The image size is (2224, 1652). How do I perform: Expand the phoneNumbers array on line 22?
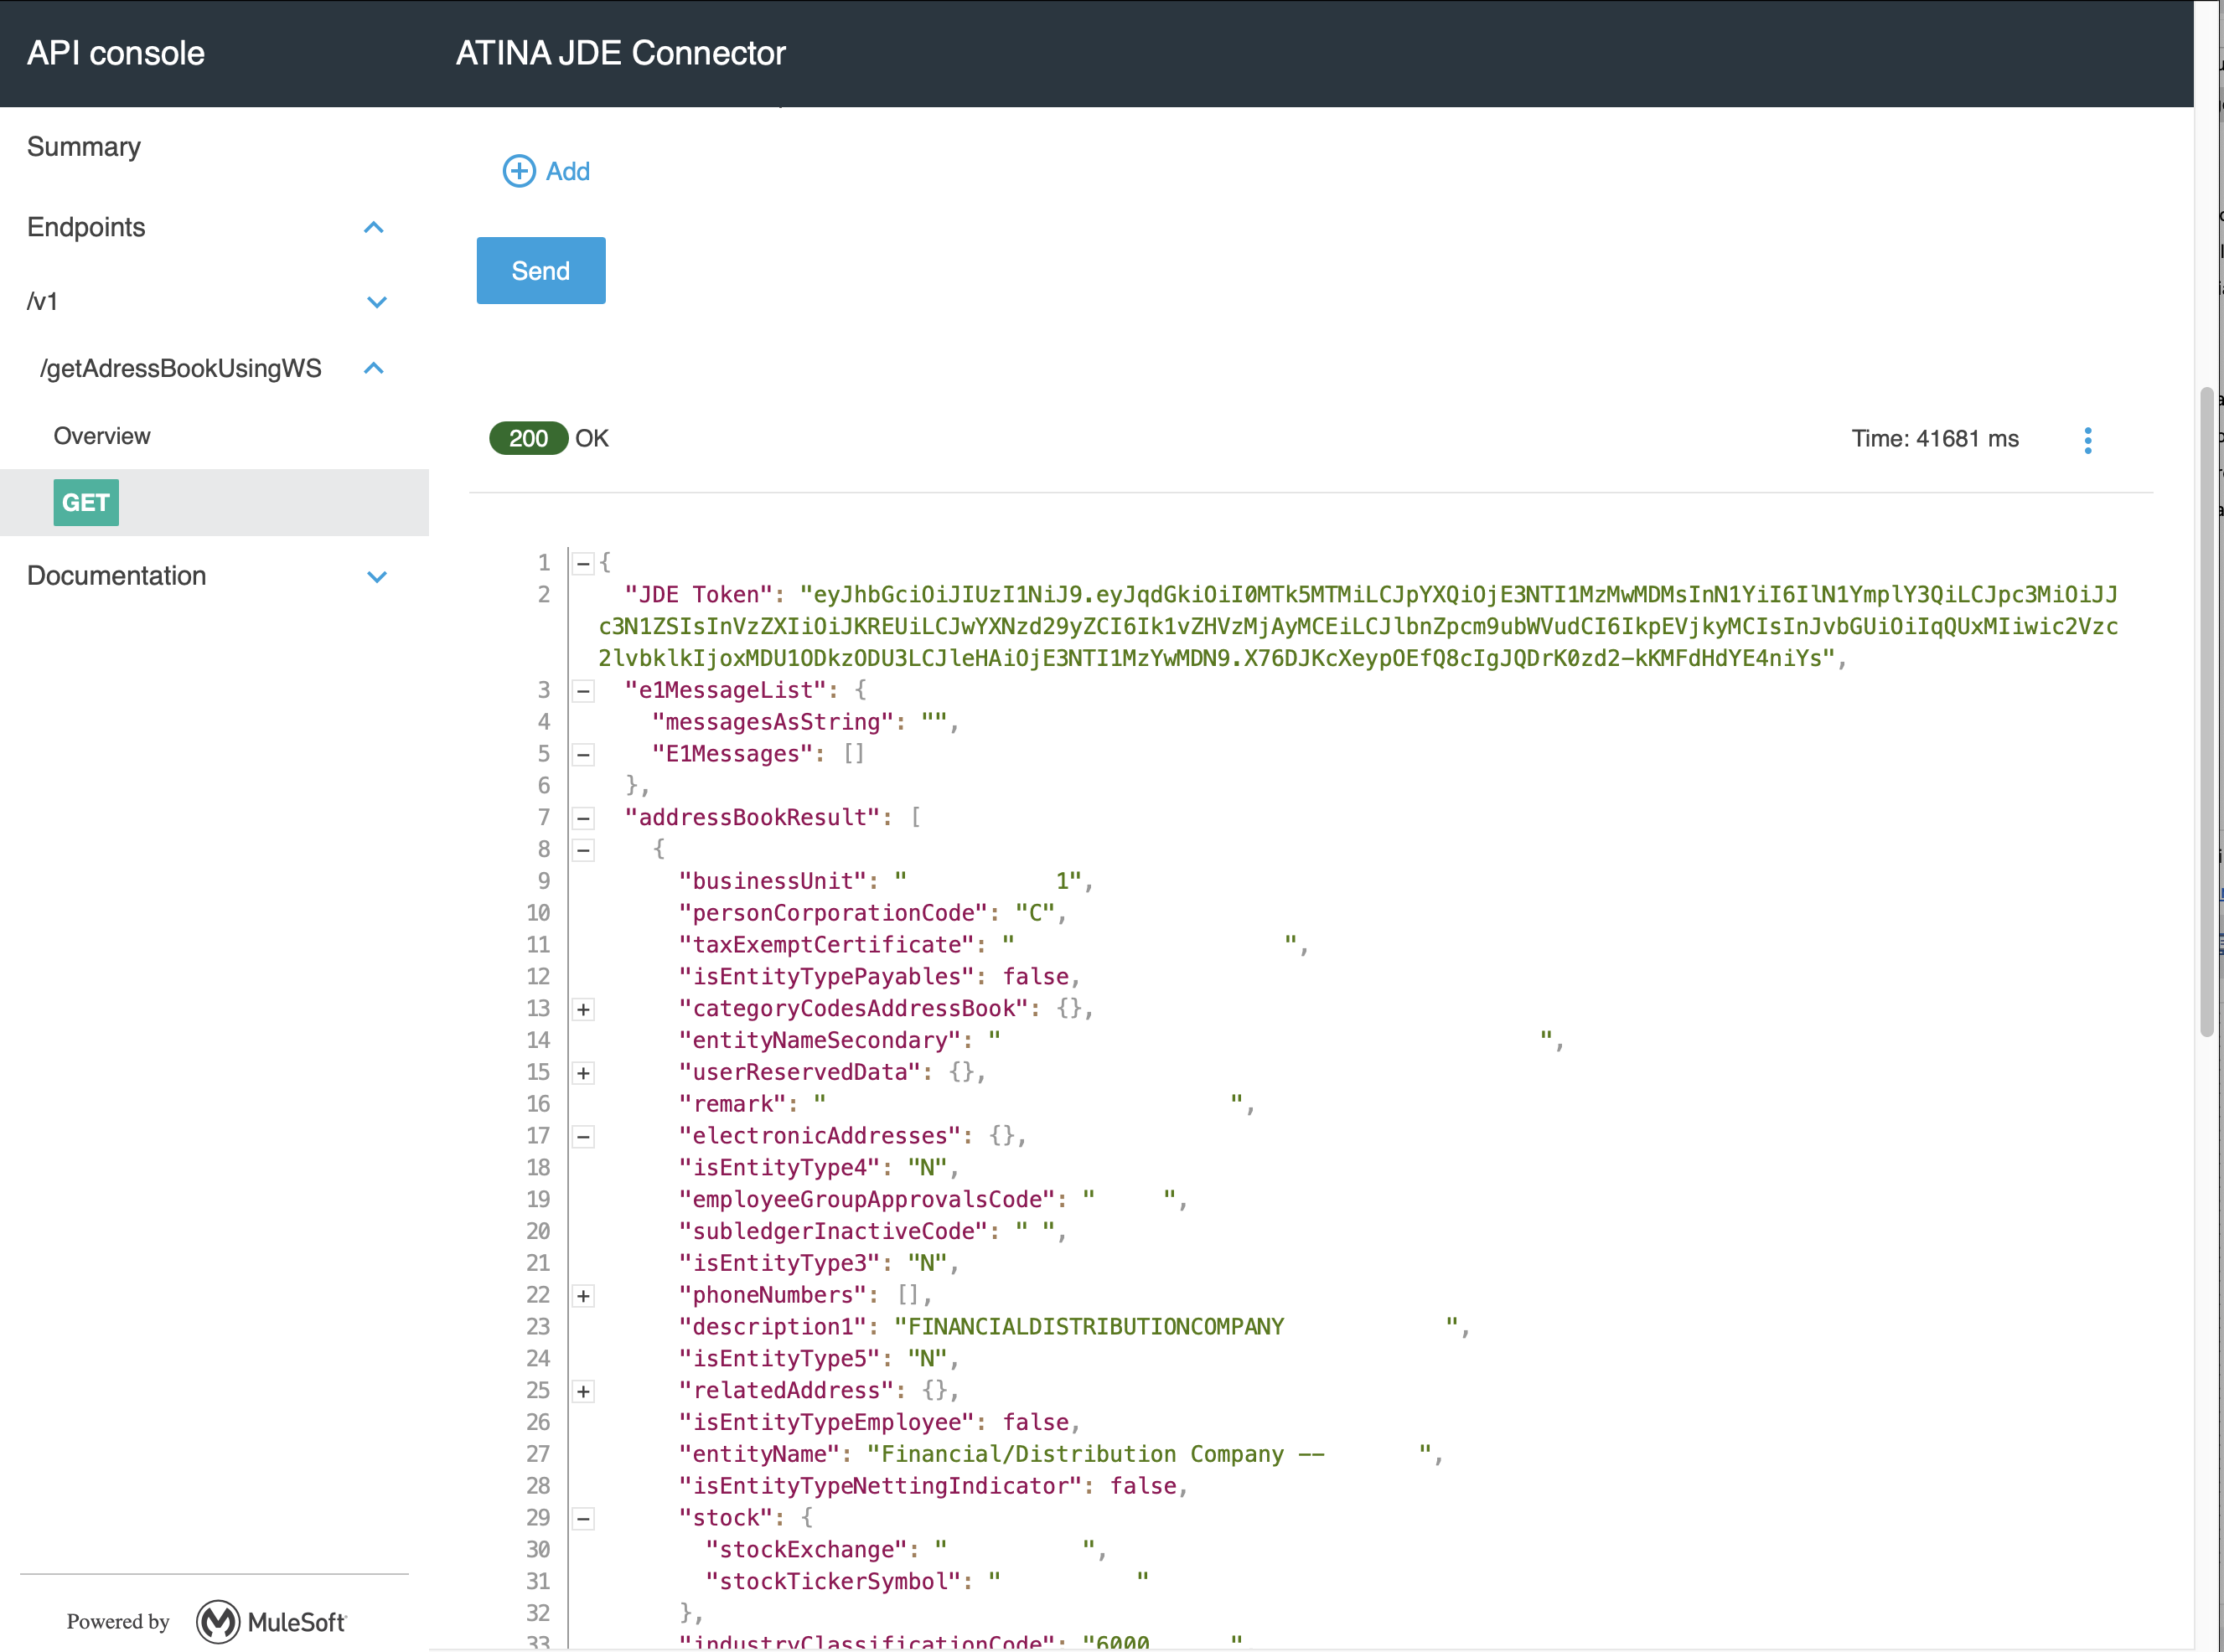coord(583,1296)
